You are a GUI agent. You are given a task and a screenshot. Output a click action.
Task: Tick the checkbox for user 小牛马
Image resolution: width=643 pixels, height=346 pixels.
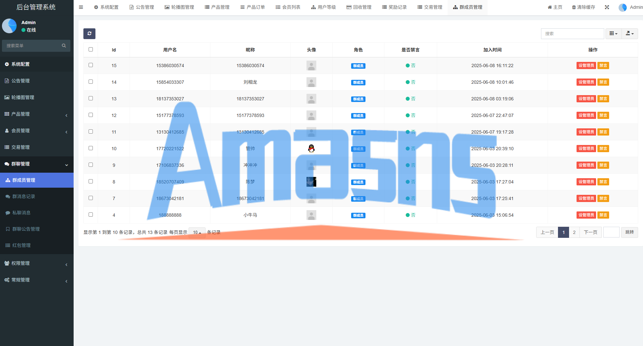(x=91, y=215)
